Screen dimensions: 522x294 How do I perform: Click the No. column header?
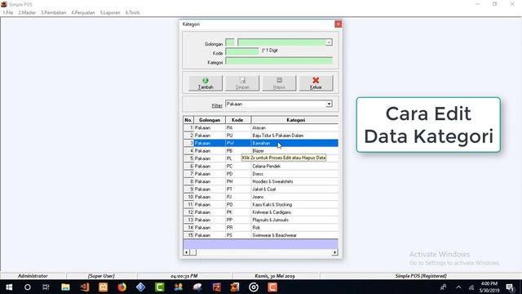tap(188, 120)
